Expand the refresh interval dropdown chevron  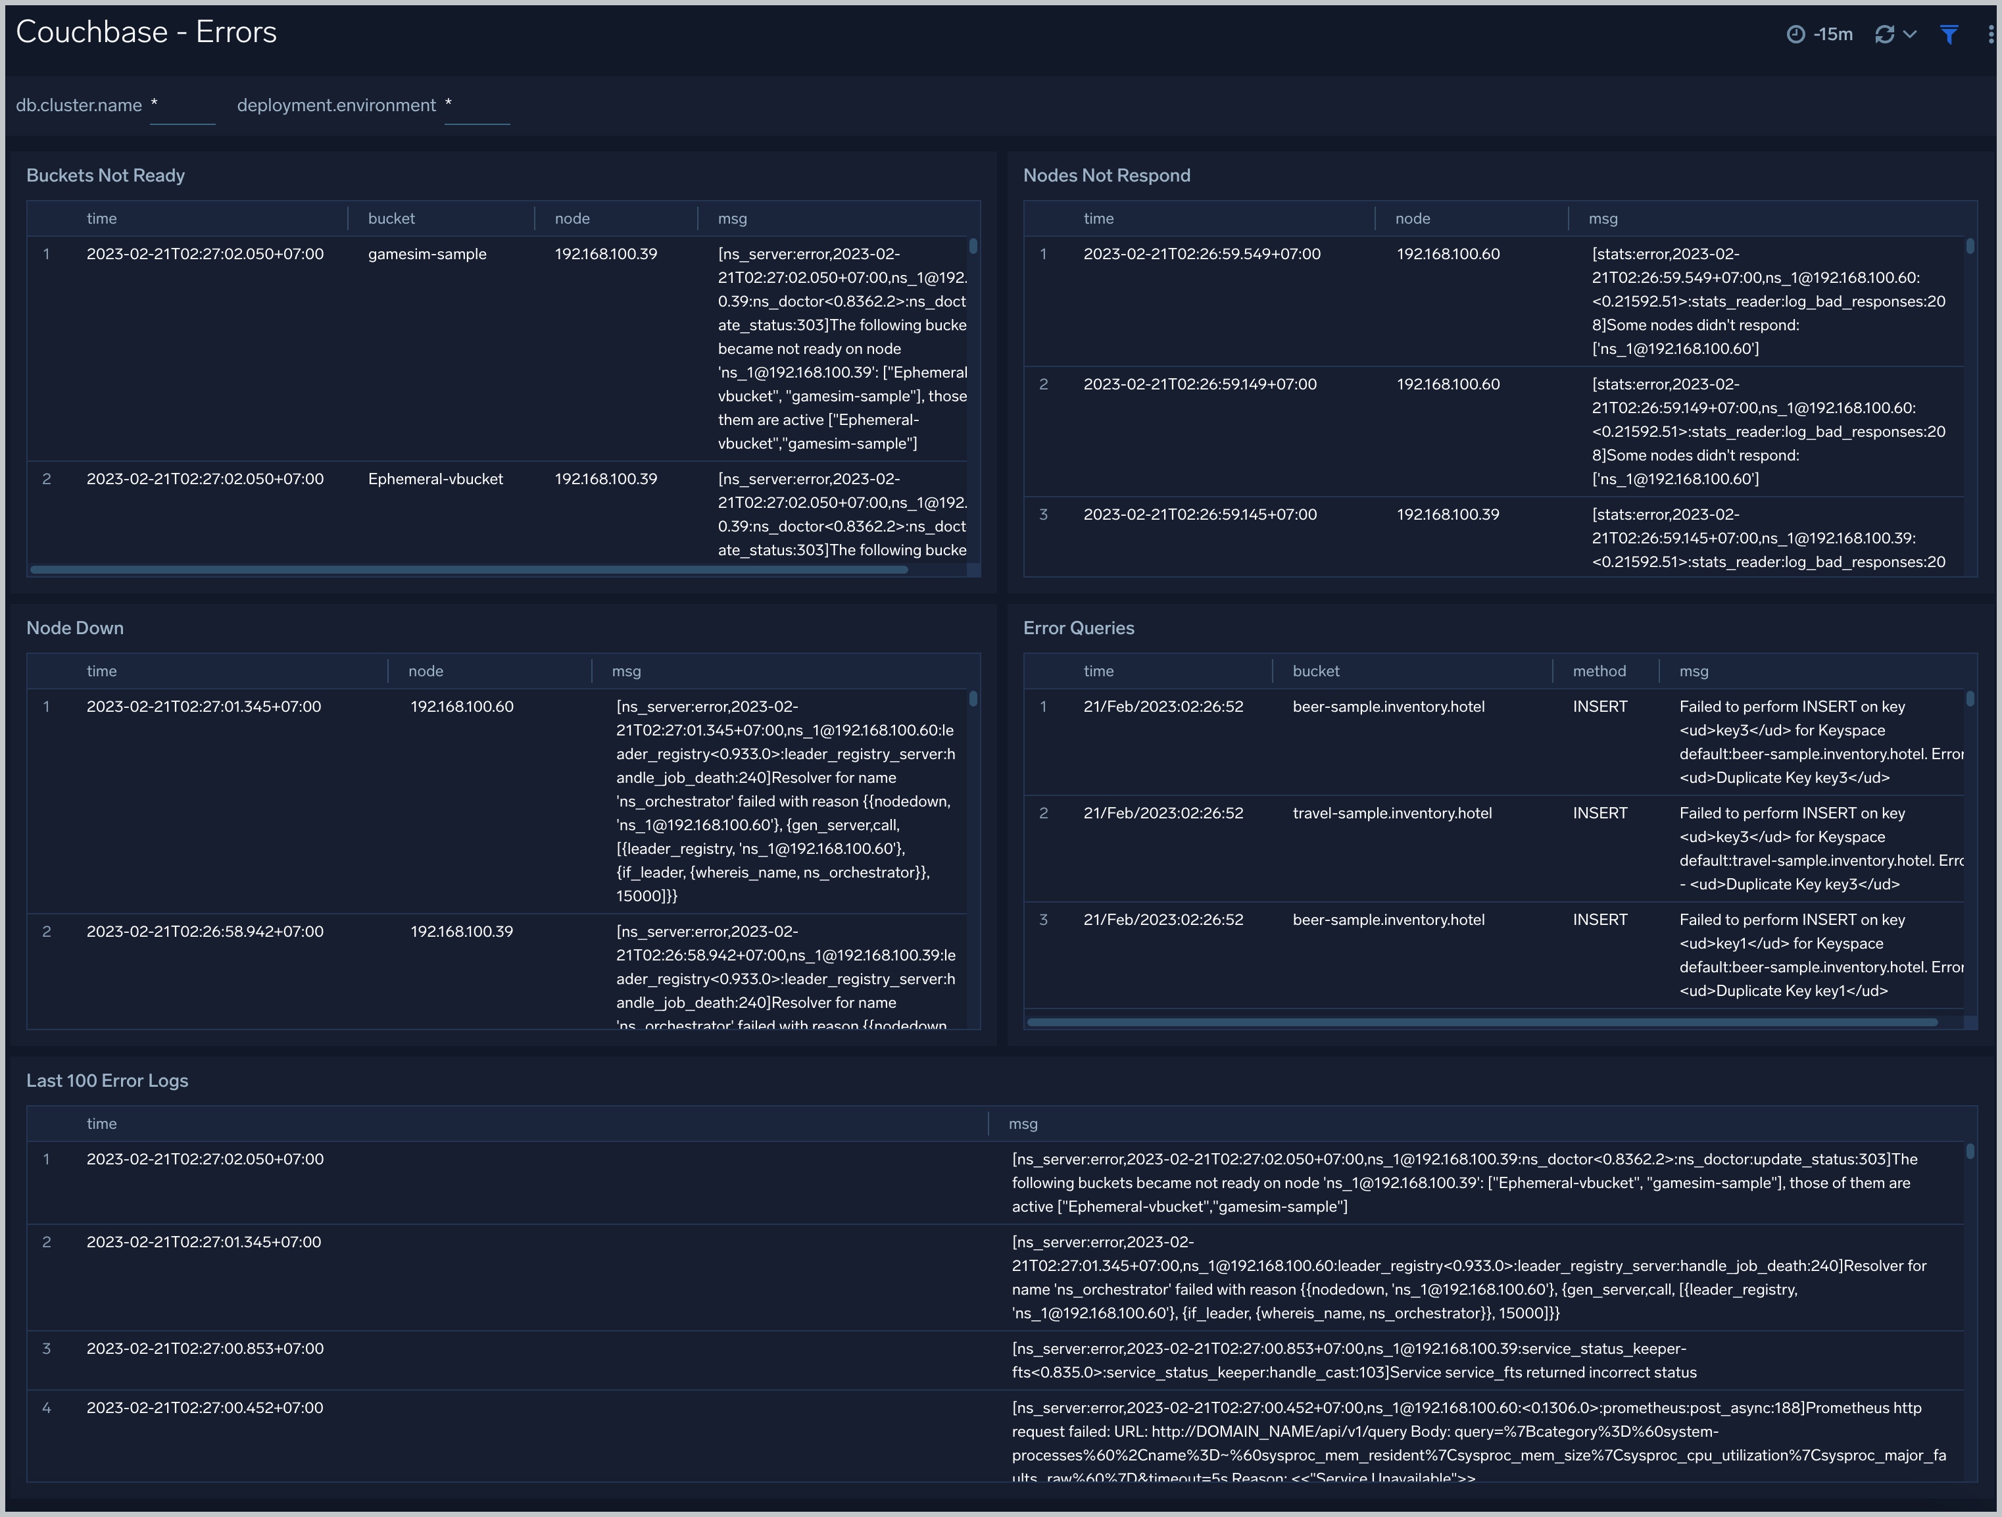click(x=1910, y=34)
